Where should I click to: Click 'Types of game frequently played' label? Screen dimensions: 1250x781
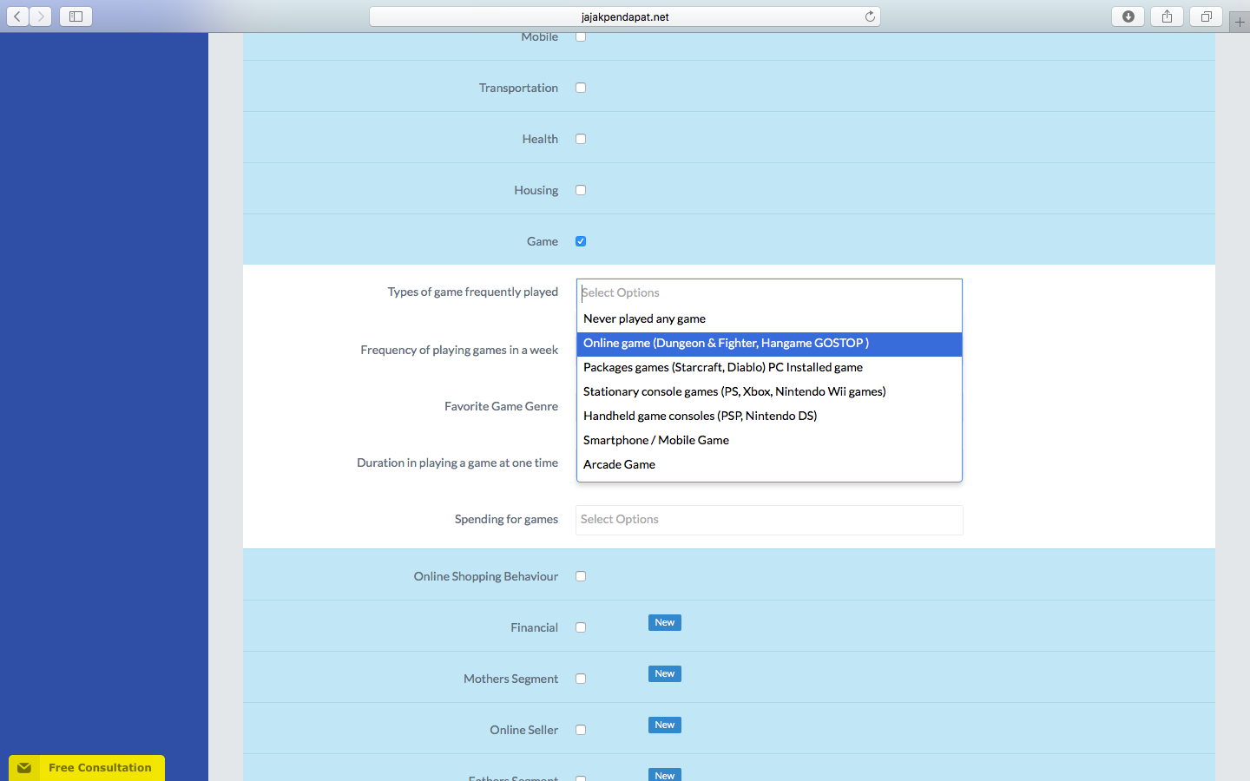[473, 292]
